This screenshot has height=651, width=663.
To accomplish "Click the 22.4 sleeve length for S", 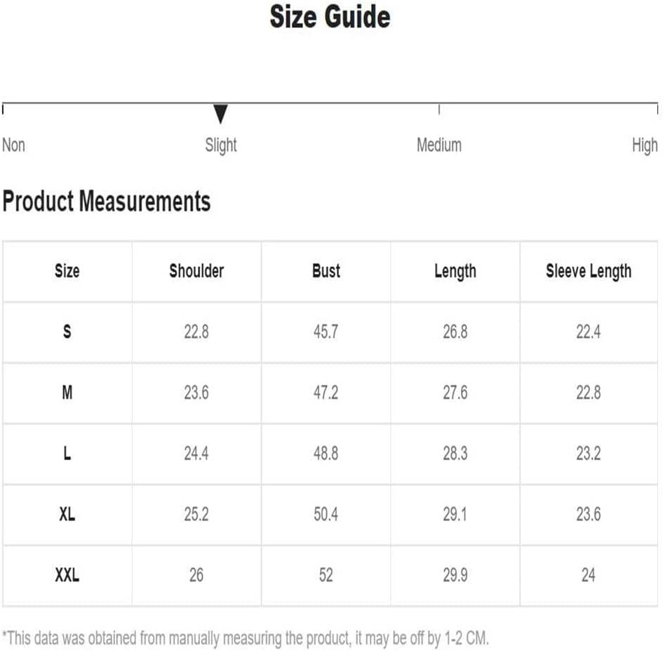I will pyautogui.click(x=589, y=331).
